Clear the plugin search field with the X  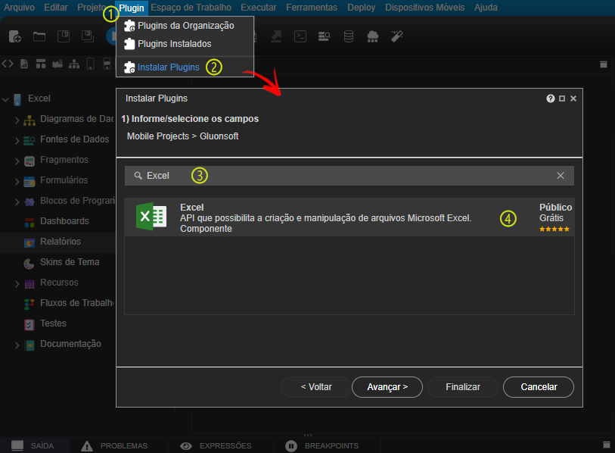coord(561,176)
